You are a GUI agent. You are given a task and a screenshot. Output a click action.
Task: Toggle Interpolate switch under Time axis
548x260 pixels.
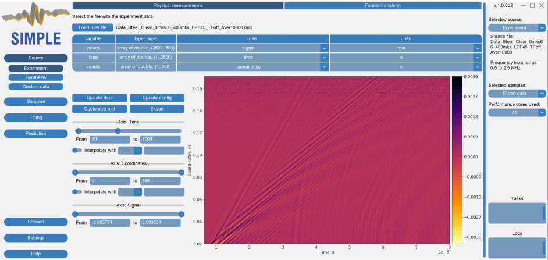77,150
